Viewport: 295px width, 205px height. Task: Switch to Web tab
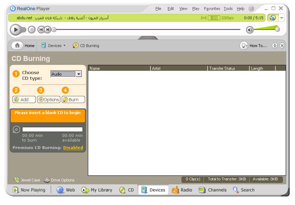66,190
